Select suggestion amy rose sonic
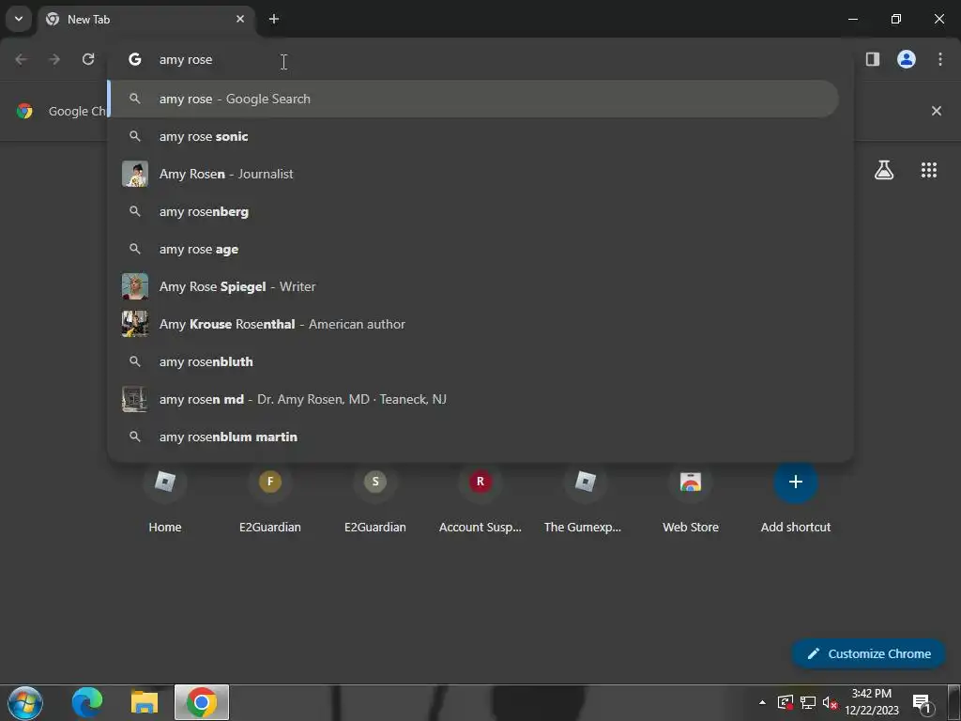The height and width of the screenshot is (721, 961). [x=473, y=136]
